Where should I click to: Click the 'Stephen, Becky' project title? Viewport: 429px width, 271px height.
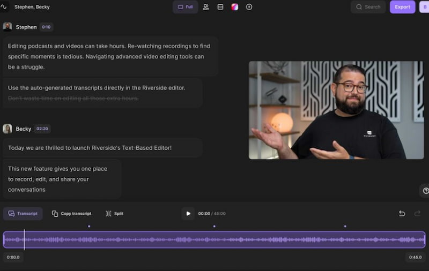[32, 7]
